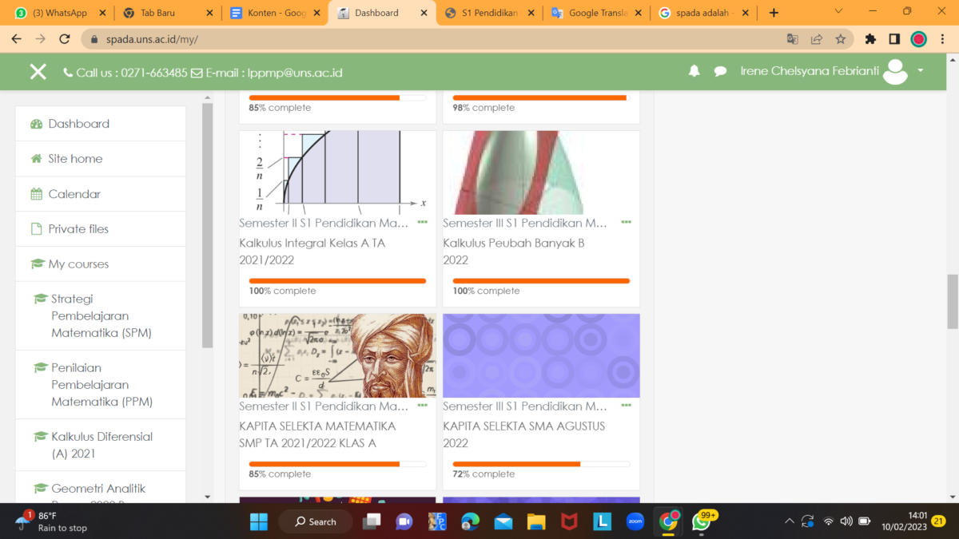Select the Site home icon
The width and height of the screenshot is (959, 539).
pos(35,158)
